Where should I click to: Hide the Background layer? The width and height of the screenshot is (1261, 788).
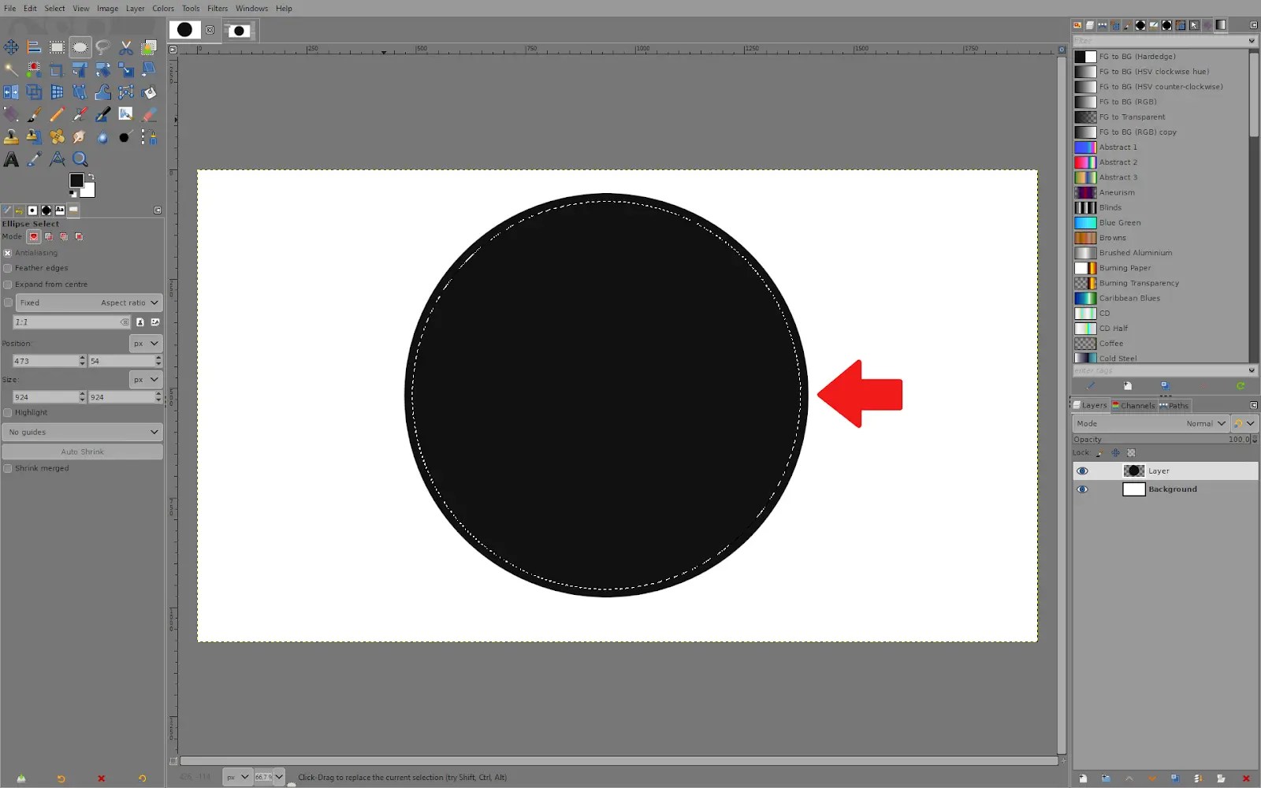(1082, 489)
